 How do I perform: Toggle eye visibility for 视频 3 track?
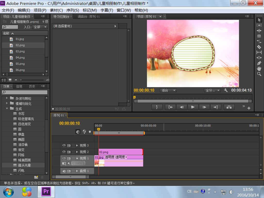click(x=64, y=145)
